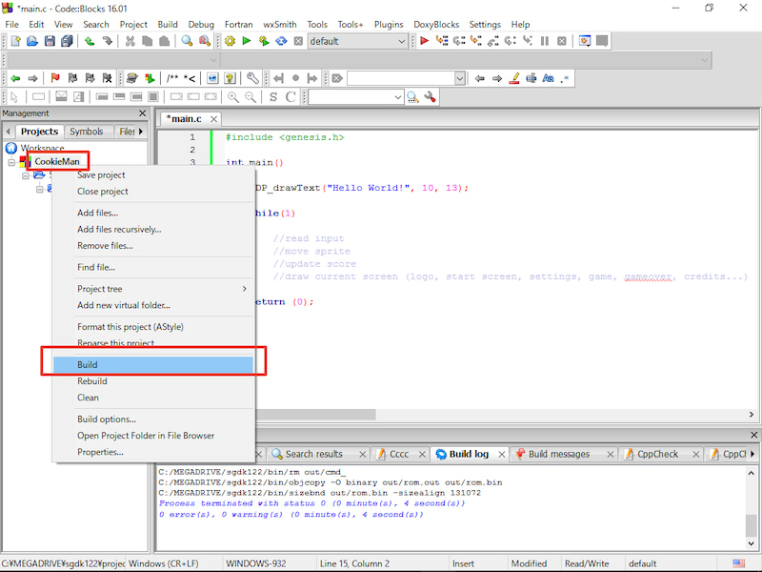
Task: Switch to the Cccc log tab
Action: [x=399, y=454]
